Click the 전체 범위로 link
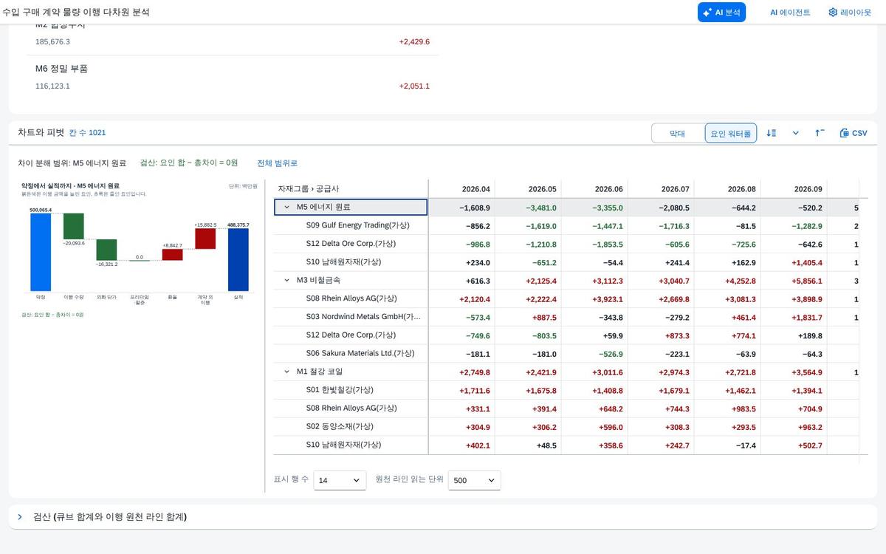 [277, 163]
